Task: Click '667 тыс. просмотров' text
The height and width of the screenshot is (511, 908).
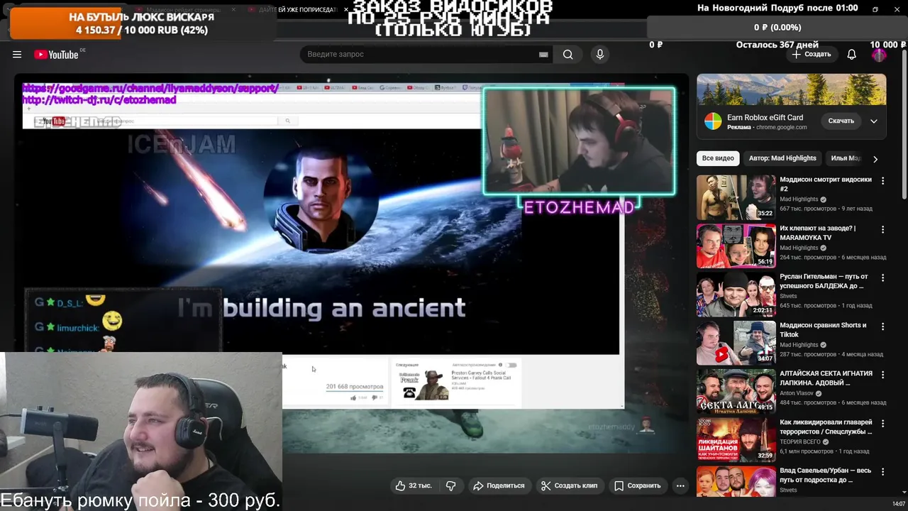Action: click(x=808, y=209)
